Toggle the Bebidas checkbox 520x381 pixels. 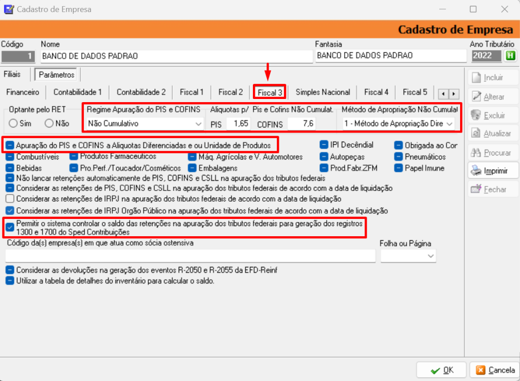pyautogui.click(x=10, y=168)
